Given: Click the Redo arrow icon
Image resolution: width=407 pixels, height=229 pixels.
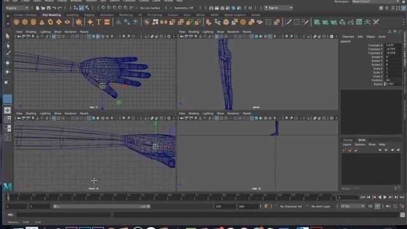Looking at the screenshot, I should (60, 8).
